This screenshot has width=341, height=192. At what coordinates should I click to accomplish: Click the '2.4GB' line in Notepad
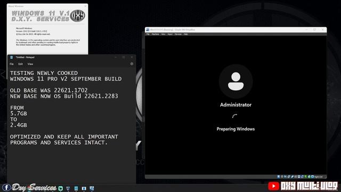click(x=19, y=125)
